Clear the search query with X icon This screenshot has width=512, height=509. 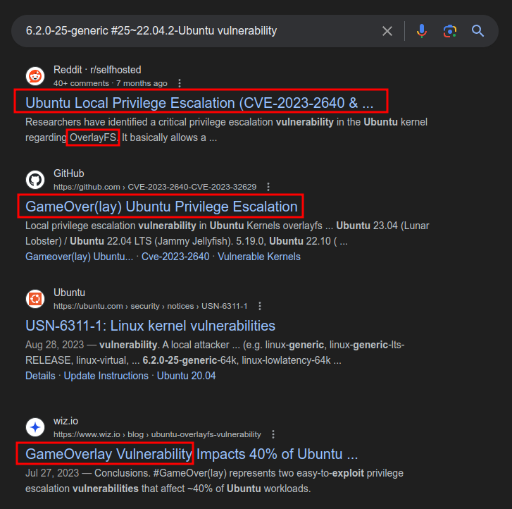pos(387,31)
